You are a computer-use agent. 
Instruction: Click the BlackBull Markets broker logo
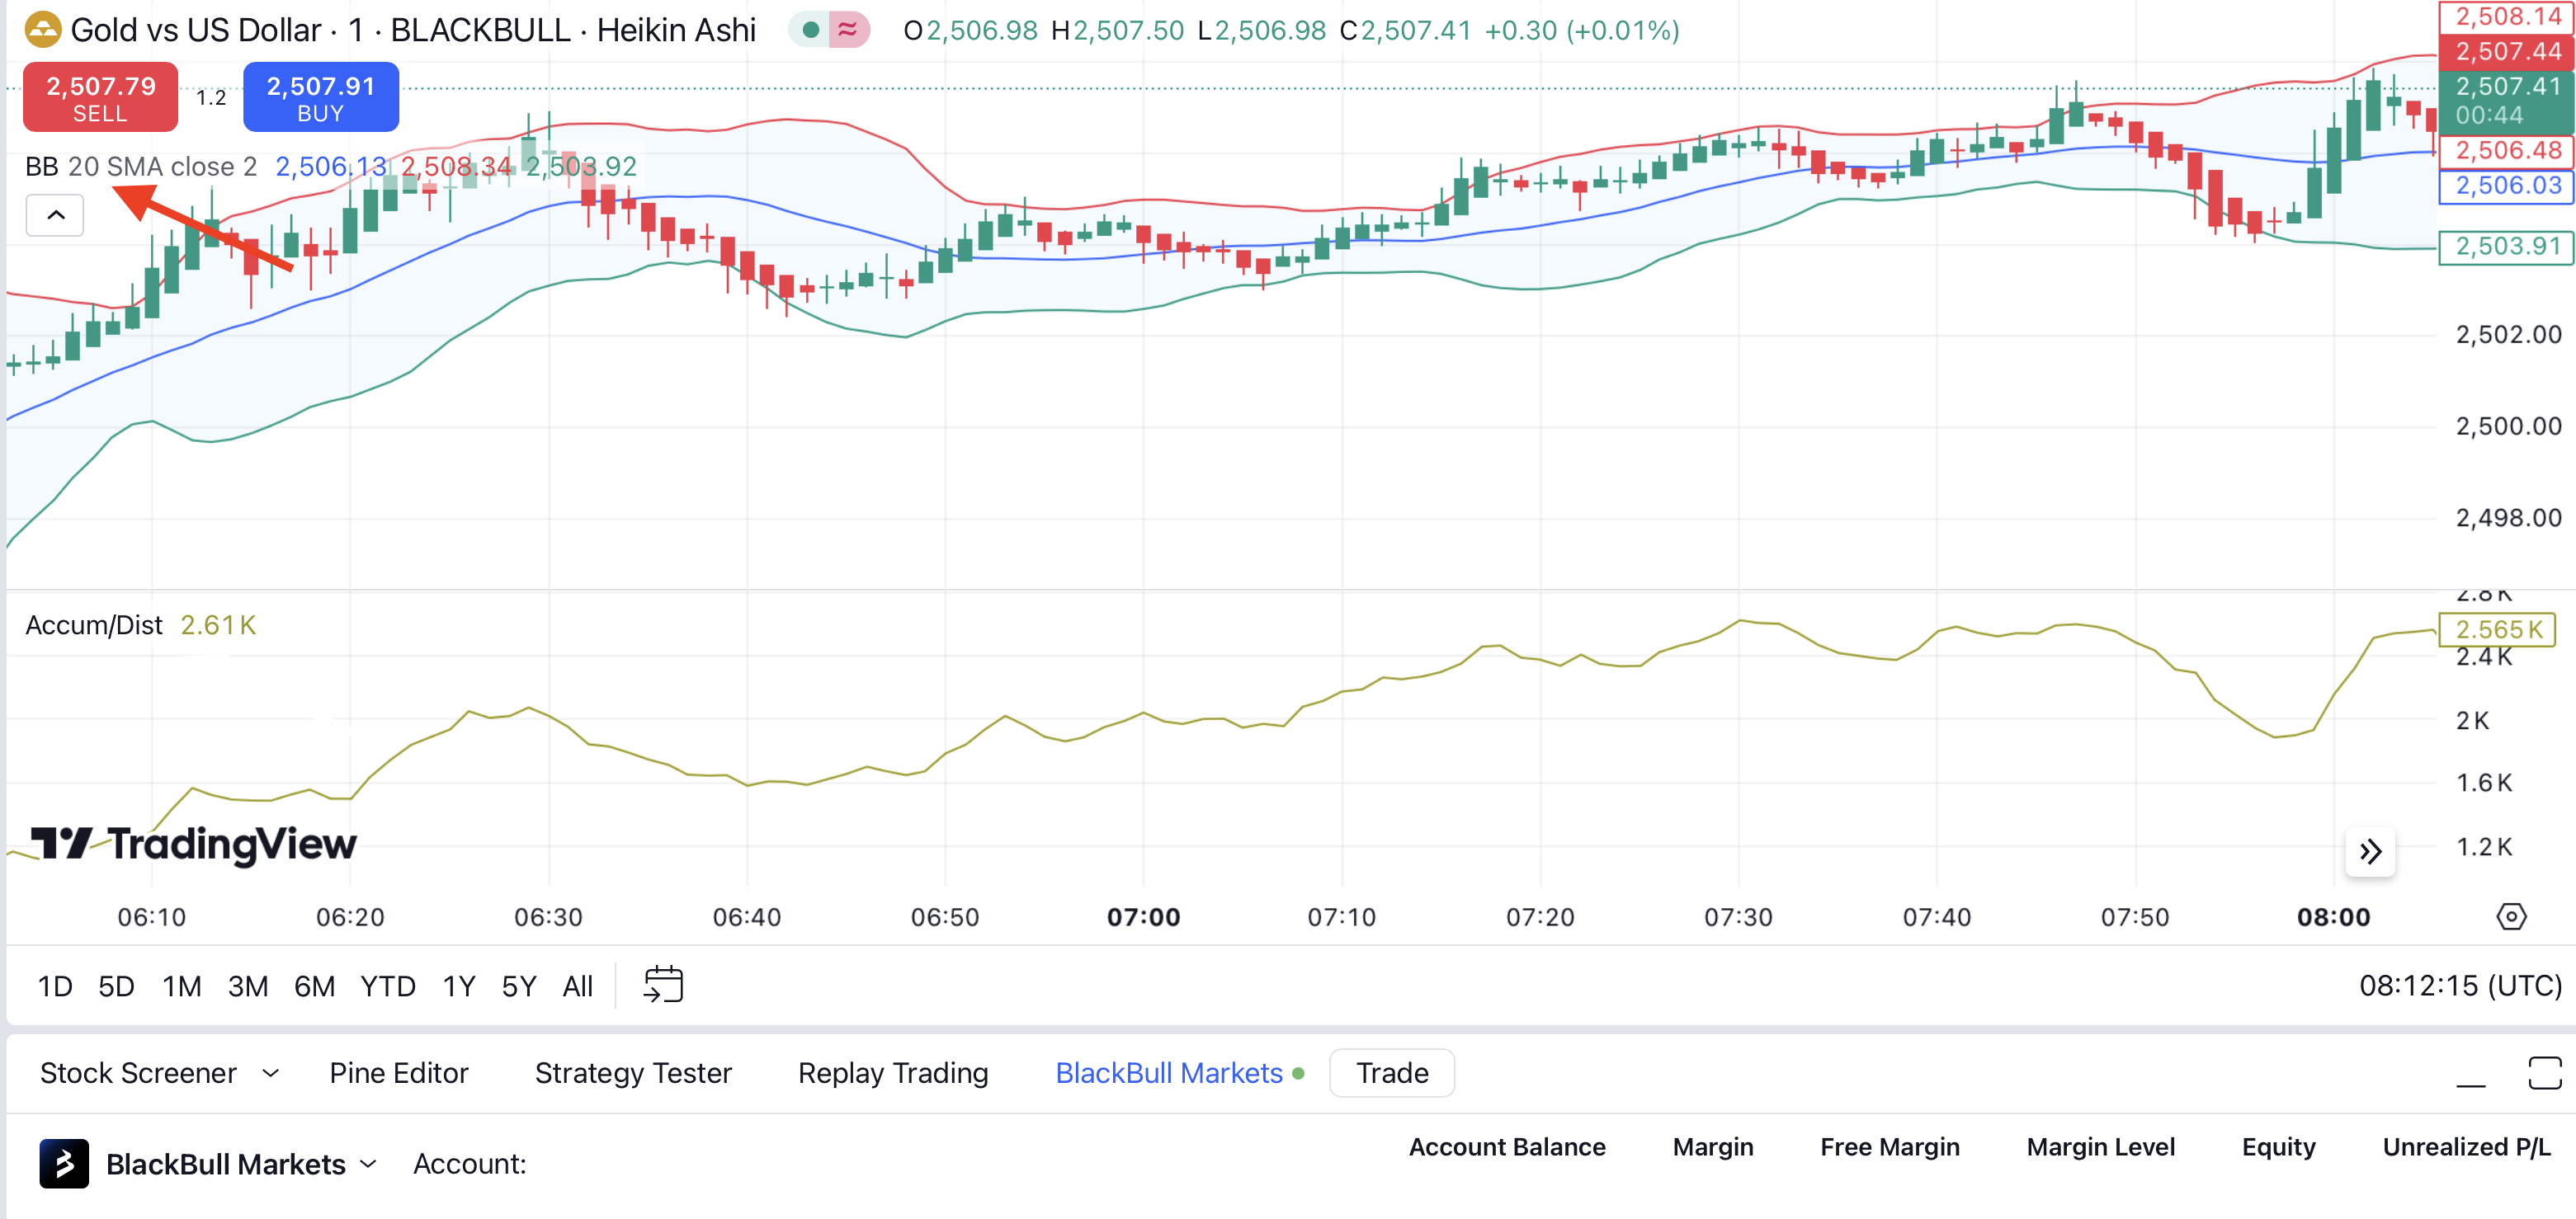[64, 1164]
